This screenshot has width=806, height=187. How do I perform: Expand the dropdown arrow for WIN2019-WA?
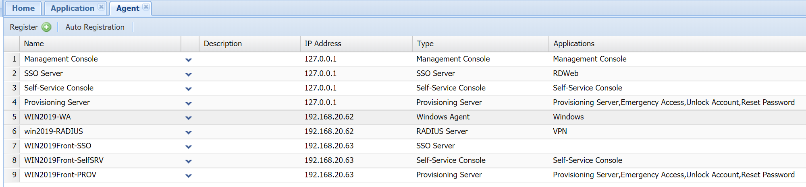(188, 118)
